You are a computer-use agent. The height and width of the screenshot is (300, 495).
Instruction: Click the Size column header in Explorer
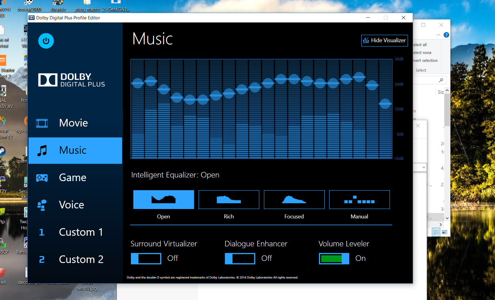(x=441, y=92)
